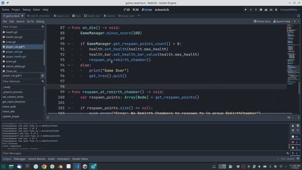Toggle collapse duplicate messages icon

[x=293, y=130]
